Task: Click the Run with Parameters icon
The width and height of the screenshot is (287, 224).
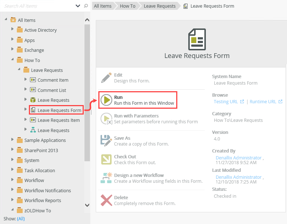Action: [106, 119]
